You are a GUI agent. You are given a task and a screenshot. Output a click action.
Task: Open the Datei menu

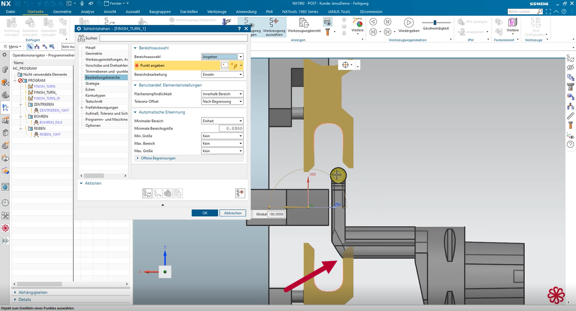point(11,11)
